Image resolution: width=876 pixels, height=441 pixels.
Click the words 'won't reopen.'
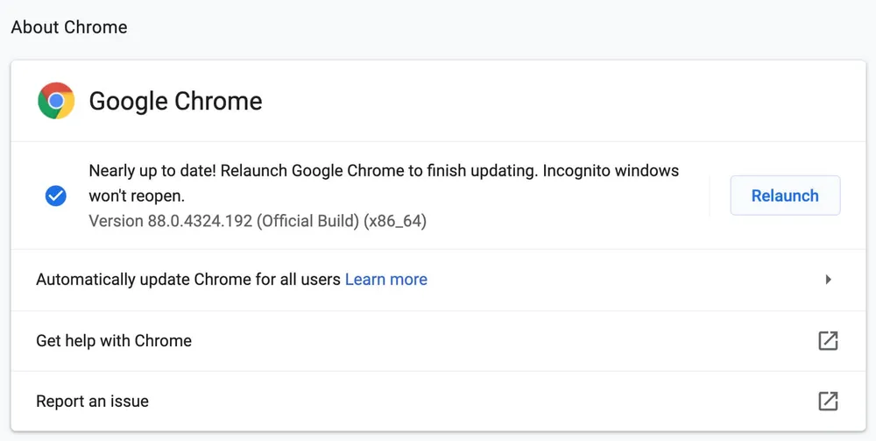[137, 196]
